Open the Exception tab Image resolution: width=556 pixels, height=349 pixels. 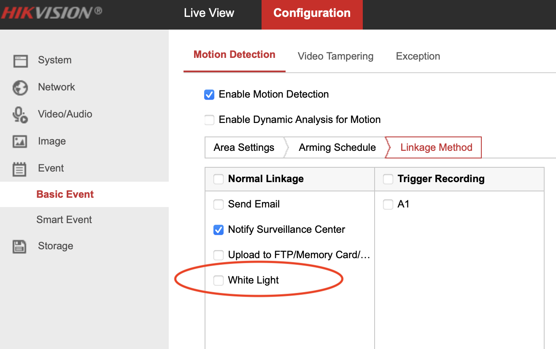click(x=418, y=57)
